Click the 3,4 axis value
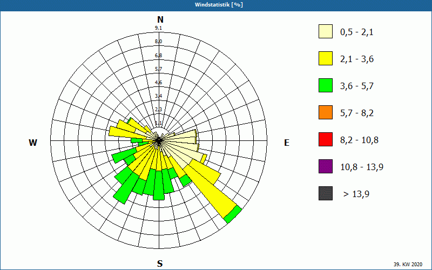 pos(158,96)
